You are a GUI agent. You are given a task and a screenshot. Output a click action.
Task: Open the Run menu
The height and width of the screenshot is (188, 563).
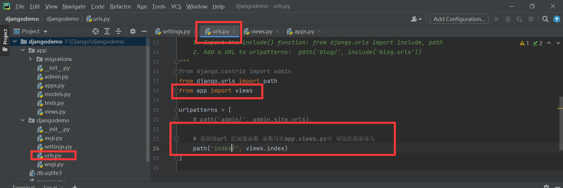(142, 6)
